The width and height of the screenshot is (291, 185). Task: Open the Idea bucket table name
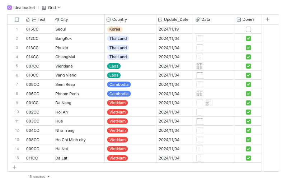(x=24, y=8)
